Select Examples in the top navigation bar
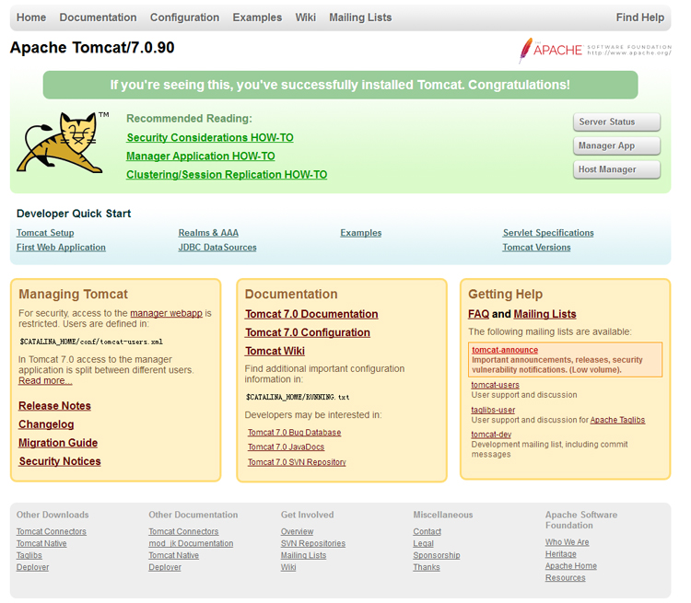 (257, 17)
